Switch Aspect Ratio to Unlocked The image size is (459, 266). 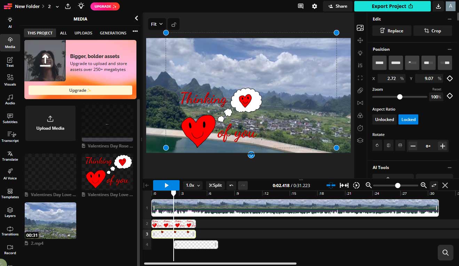click(x=384, y=119)
